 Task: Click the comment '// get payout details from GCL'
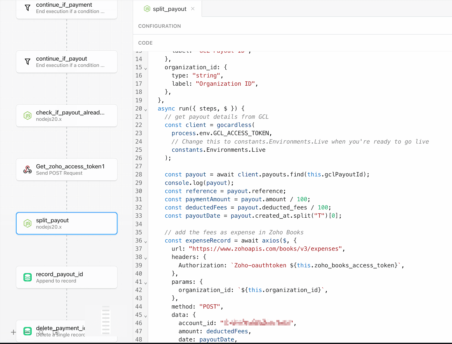[216, 117]
